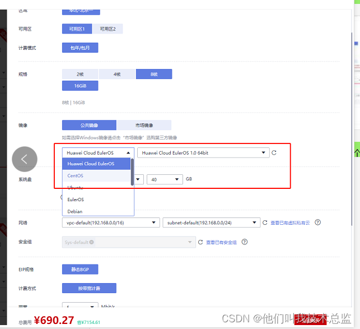Open the system disk size 40 dropdown
360x329 pixels.
tap(165, 179)
